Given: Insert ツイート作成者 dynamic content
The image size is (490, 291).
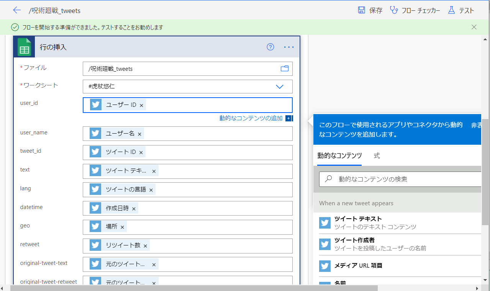Looking at the screenshot, I should click(400, 244).
